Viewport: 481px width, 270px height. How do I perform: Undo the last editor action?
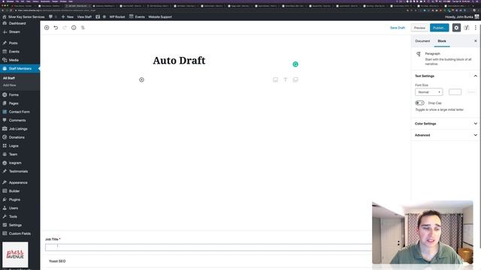pyautogui.click(x=56, y=28)
